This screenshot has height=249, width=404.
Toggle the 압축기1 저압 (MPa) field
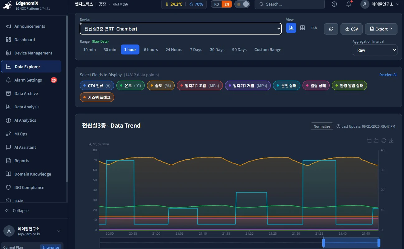248,86
